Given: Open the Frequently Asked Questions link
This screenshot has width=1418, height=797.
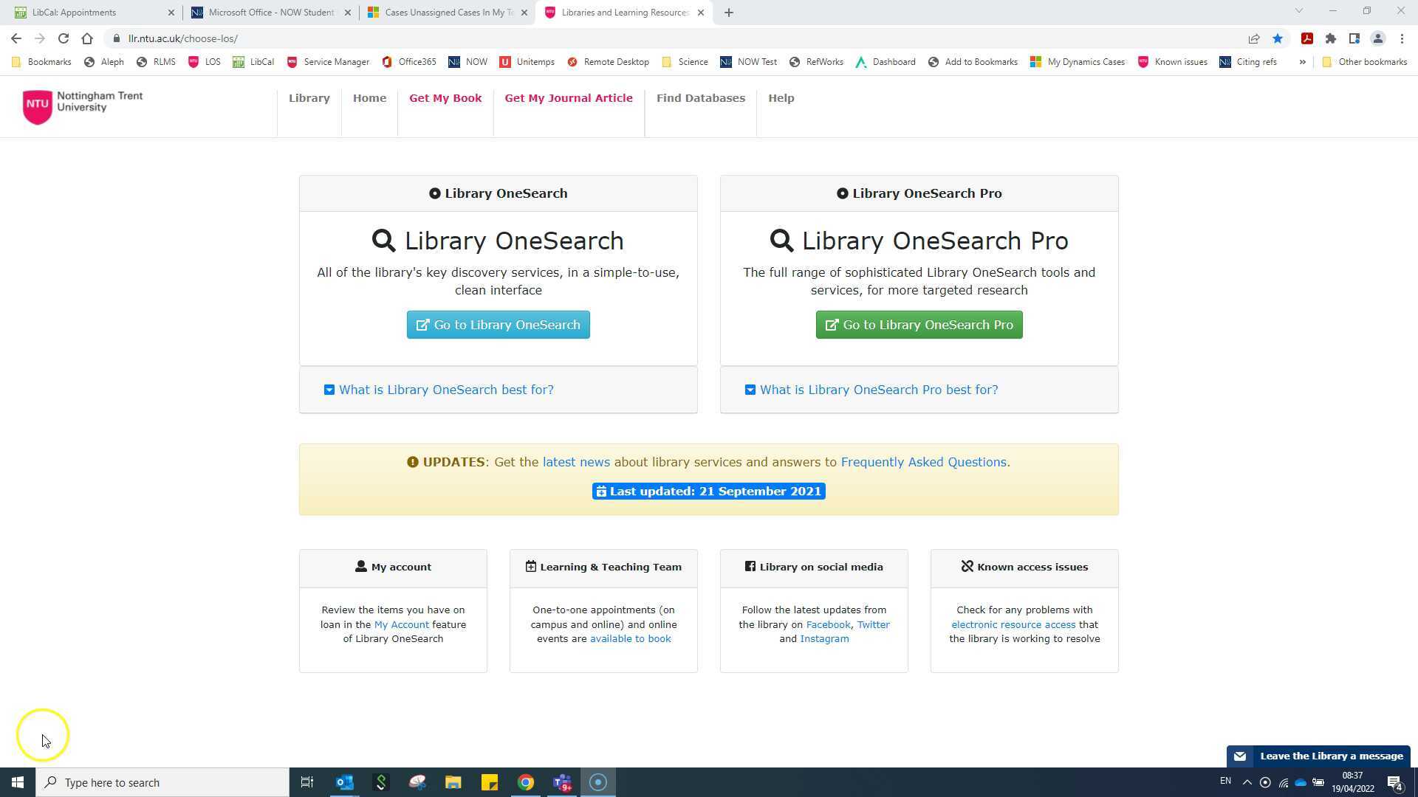Looking at the screenshot, I should click(x=923, y=462).
